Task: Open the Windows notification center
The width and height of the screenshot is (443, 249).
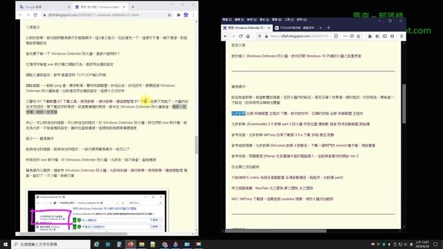Action: (x=435, y=244)
